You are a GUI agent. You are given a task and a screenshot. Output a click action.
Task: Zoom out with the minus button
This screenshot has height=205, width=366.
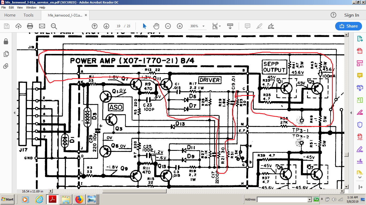(x=168, y=26)
